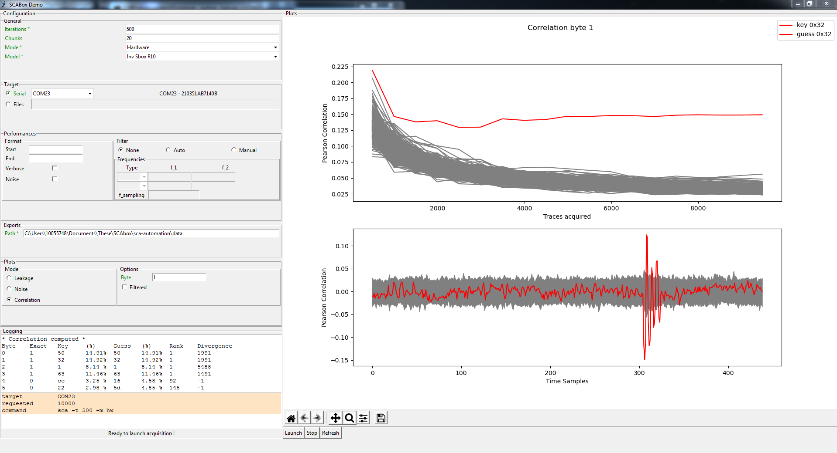Select the Files radio button
This screenshot has height=453, width=837.
[8, 104]
